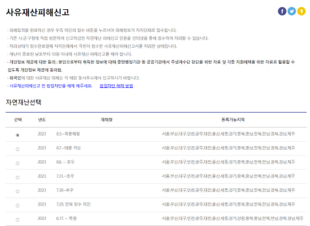Viewport: 310px width, 226px height.
Task: Click the 등록가능지역 column header
Action: click(233, 120)
